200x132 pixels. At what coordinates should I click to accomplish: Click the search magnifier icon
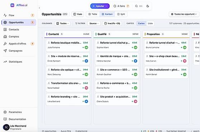pyautogui.click(x=136, y=6)
